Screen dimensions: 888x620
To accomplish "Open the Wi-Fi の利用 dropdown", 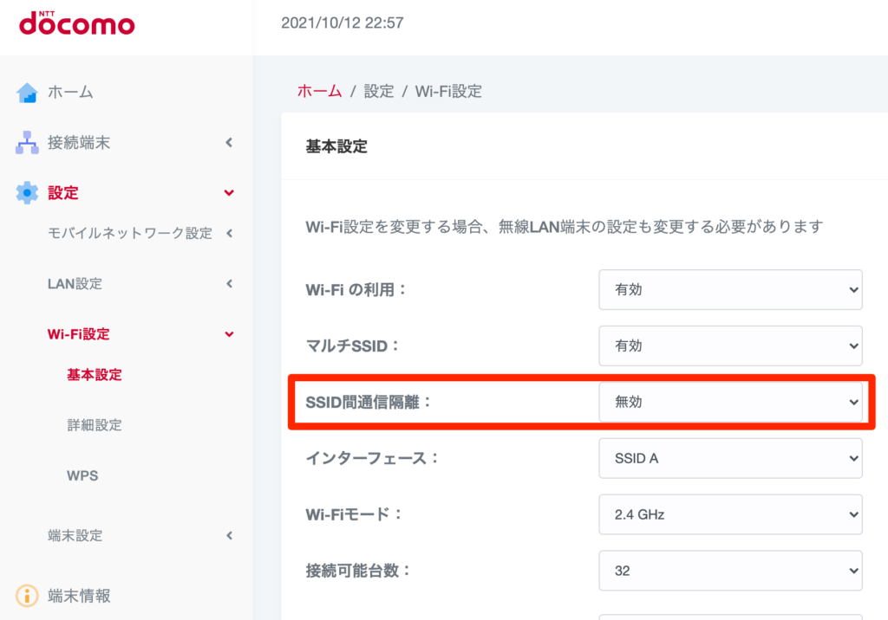I will click(730, 290).
